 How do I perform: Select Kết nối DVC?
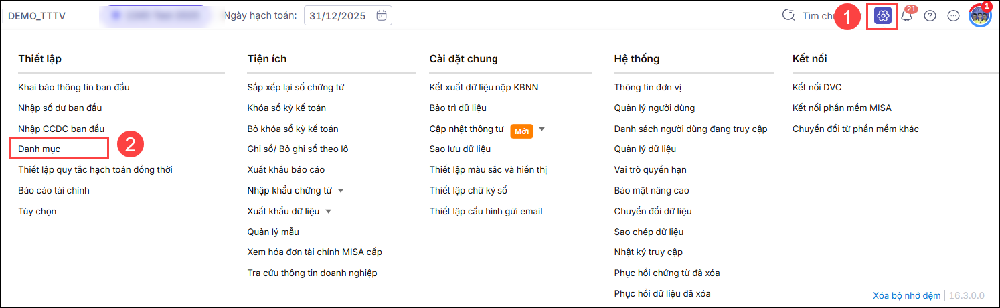click(x=817, y=87)
